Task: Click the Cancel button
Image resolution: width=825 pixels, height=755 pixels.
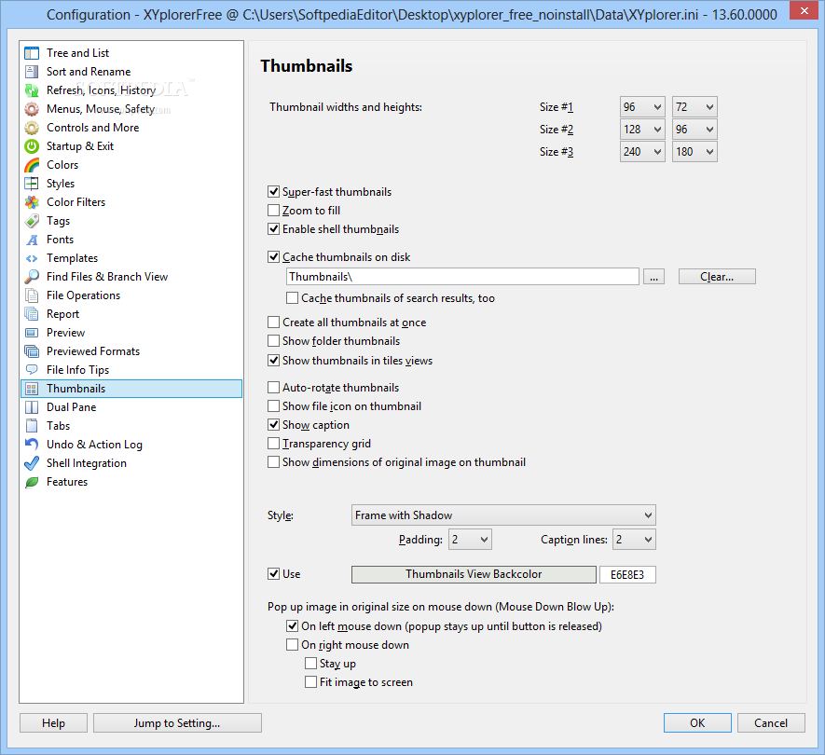Action: [x=771, y=723]
